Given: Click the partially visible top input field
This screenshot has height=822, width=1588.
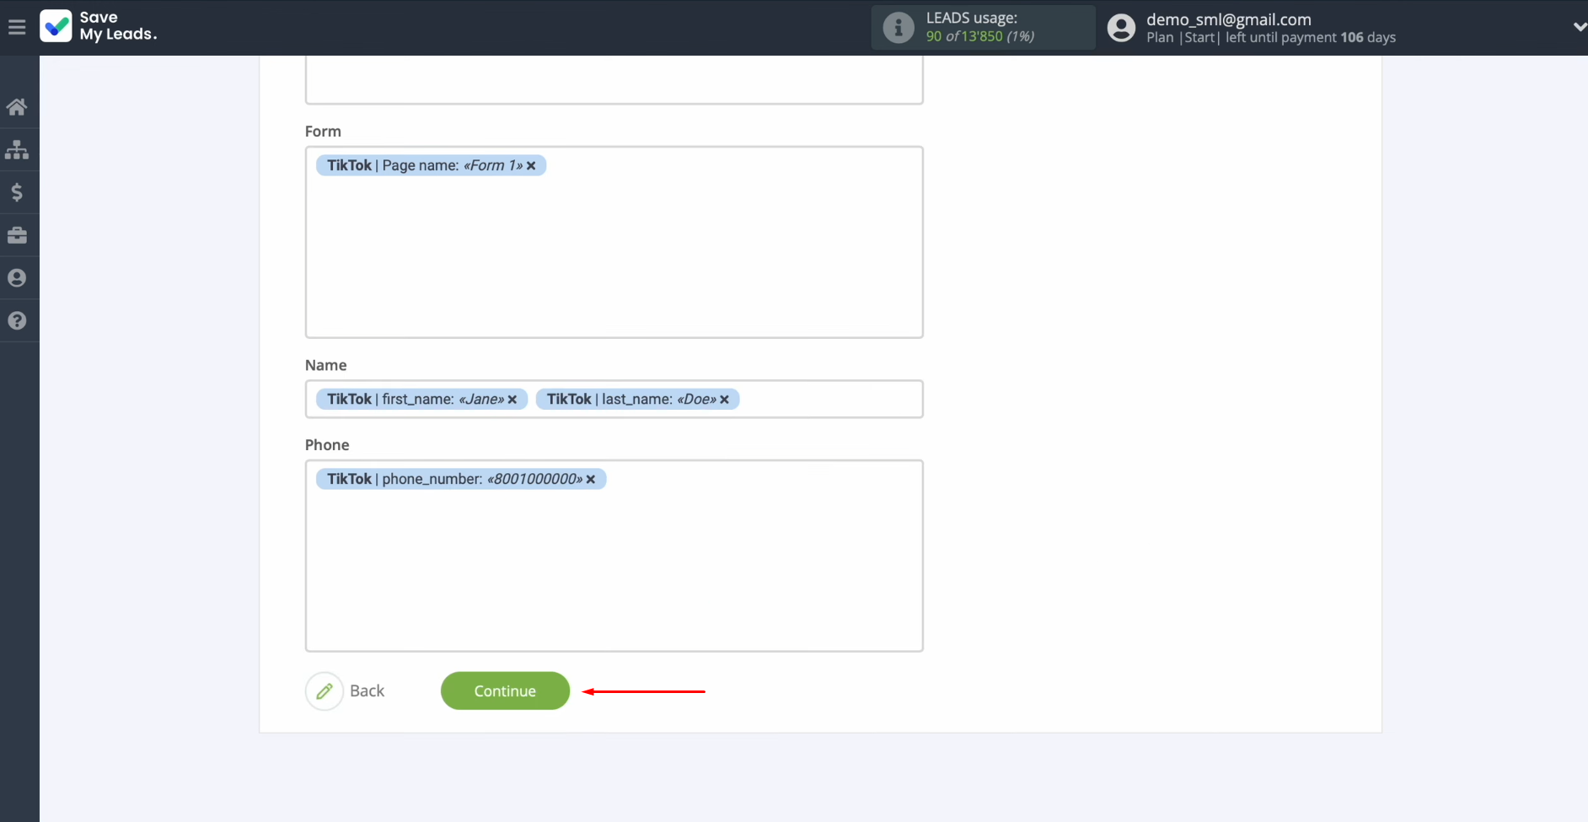Looking at the screenshot, I should point(614,80).
